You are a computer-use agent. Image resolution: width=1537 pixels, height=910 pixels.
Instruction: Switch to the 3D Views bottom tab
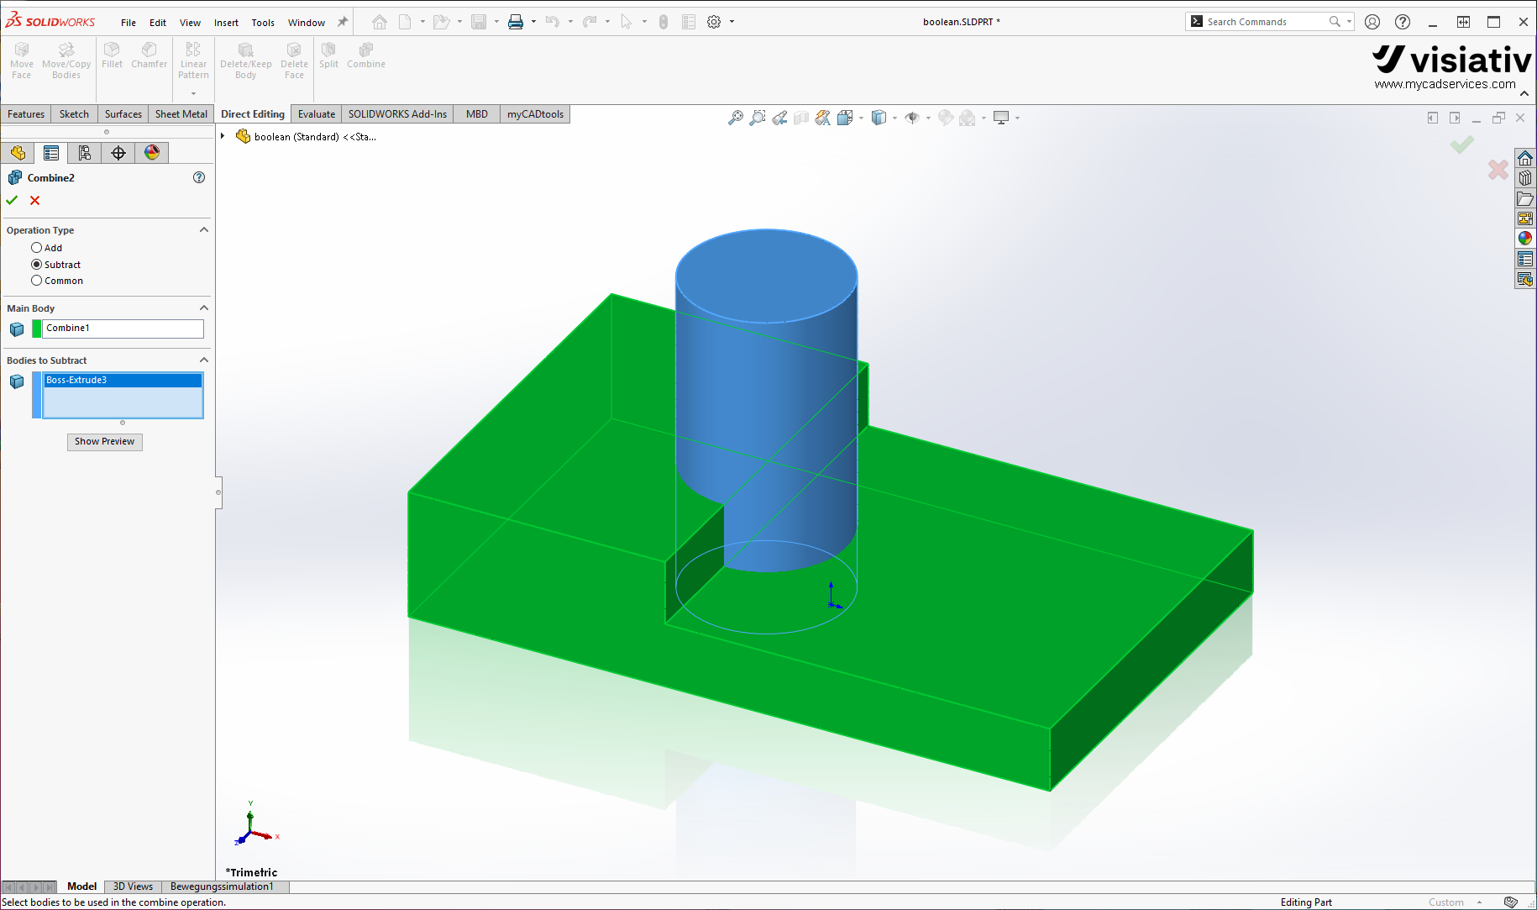[x=133, y=886]
